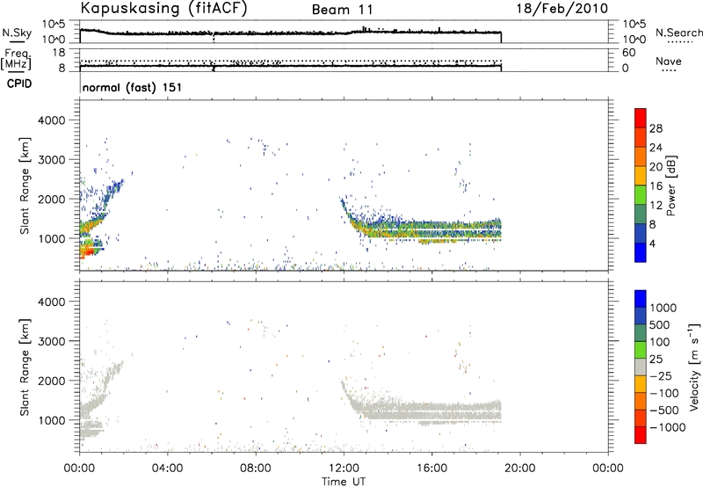Viewport: 703px width, 487px height.
Task: Click the '4' value on Power color bar
Action: (653, 244)
